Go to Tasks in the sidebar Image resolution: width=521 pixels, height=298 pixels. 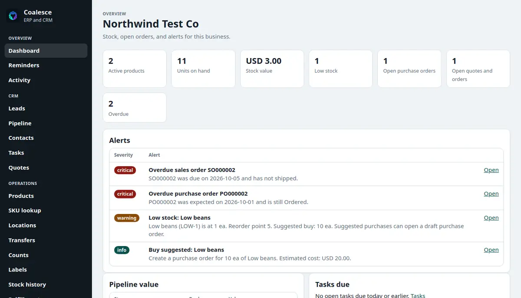tap(46, 153)
